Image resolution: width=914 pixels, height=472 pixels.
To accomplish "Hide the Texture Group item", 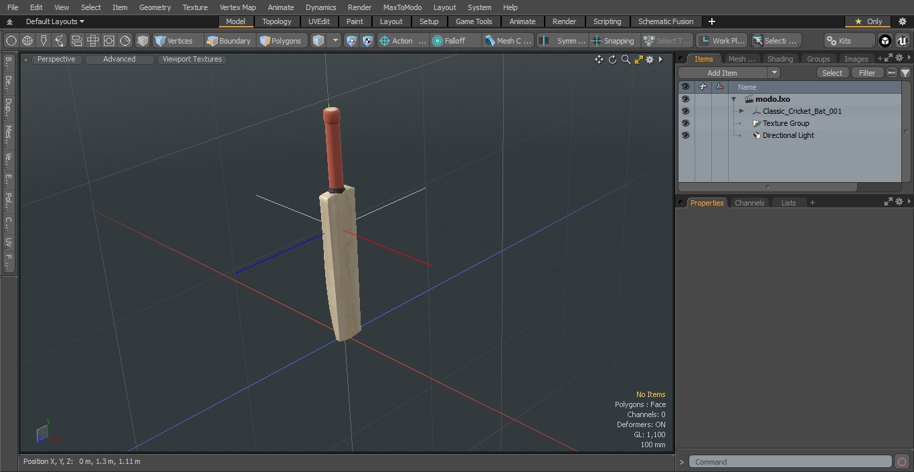I will [x=685, y=123].
